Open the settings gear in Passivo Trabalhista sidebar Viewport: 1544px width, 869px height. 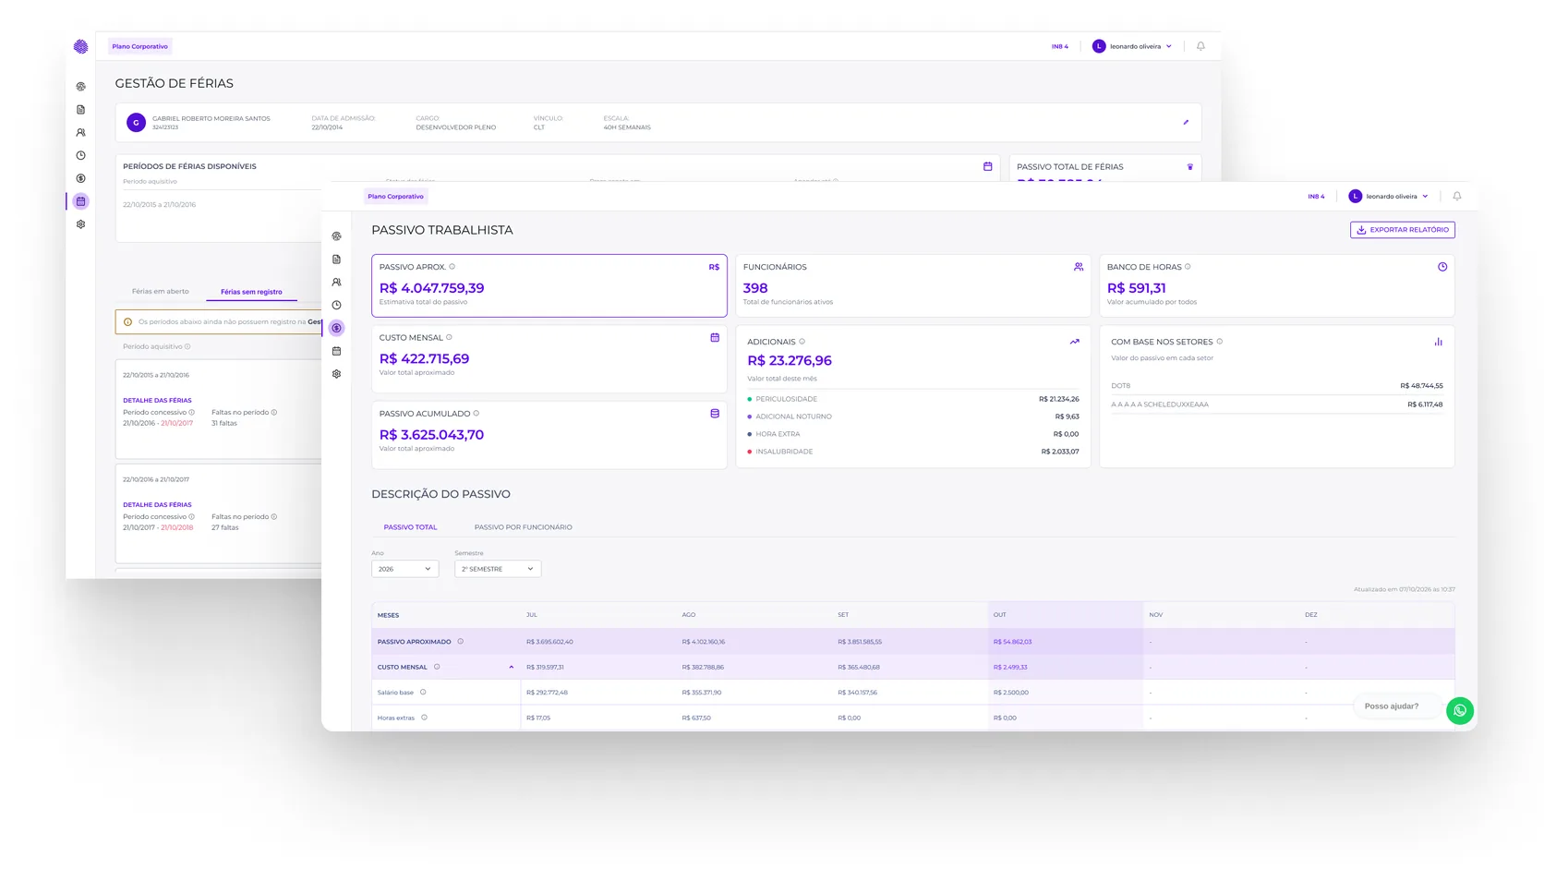(x=336, y=374)
